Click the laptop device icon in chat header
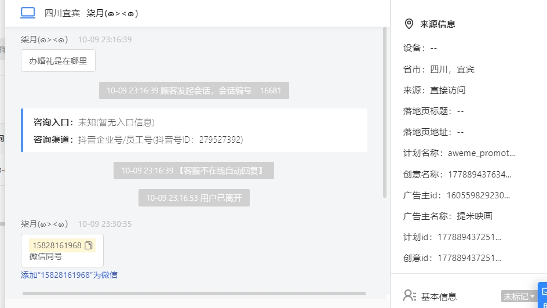 [28, 13]
